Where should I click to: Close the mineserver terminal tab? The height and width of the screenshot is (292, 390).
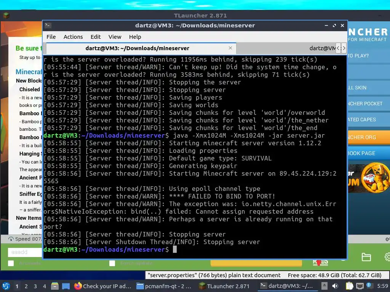point(230,48)
